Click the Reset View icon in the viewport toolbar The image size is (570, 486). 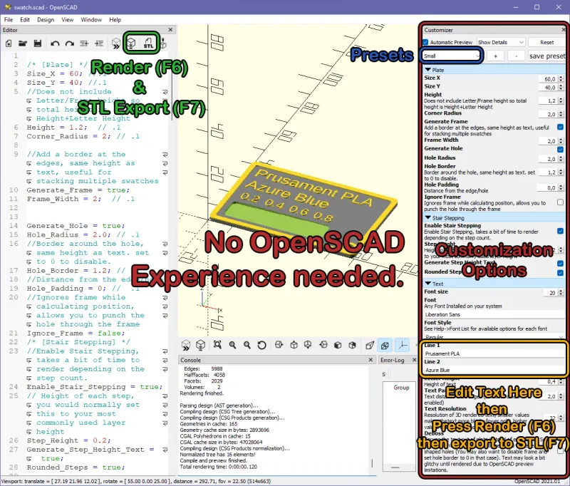tap(261, 345)
